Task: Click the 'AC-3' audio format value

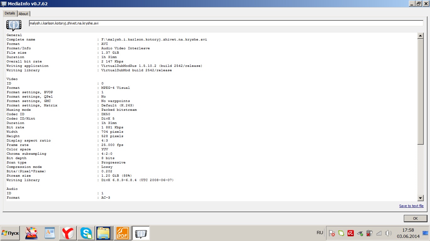Action: click(x=106, y=198)
